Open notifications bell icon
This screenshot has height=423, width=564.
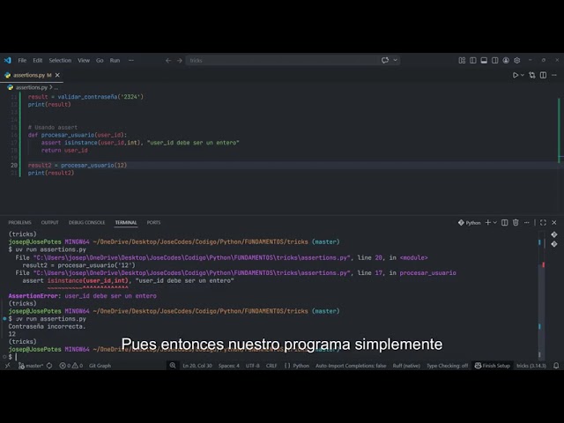coord(556,366)
